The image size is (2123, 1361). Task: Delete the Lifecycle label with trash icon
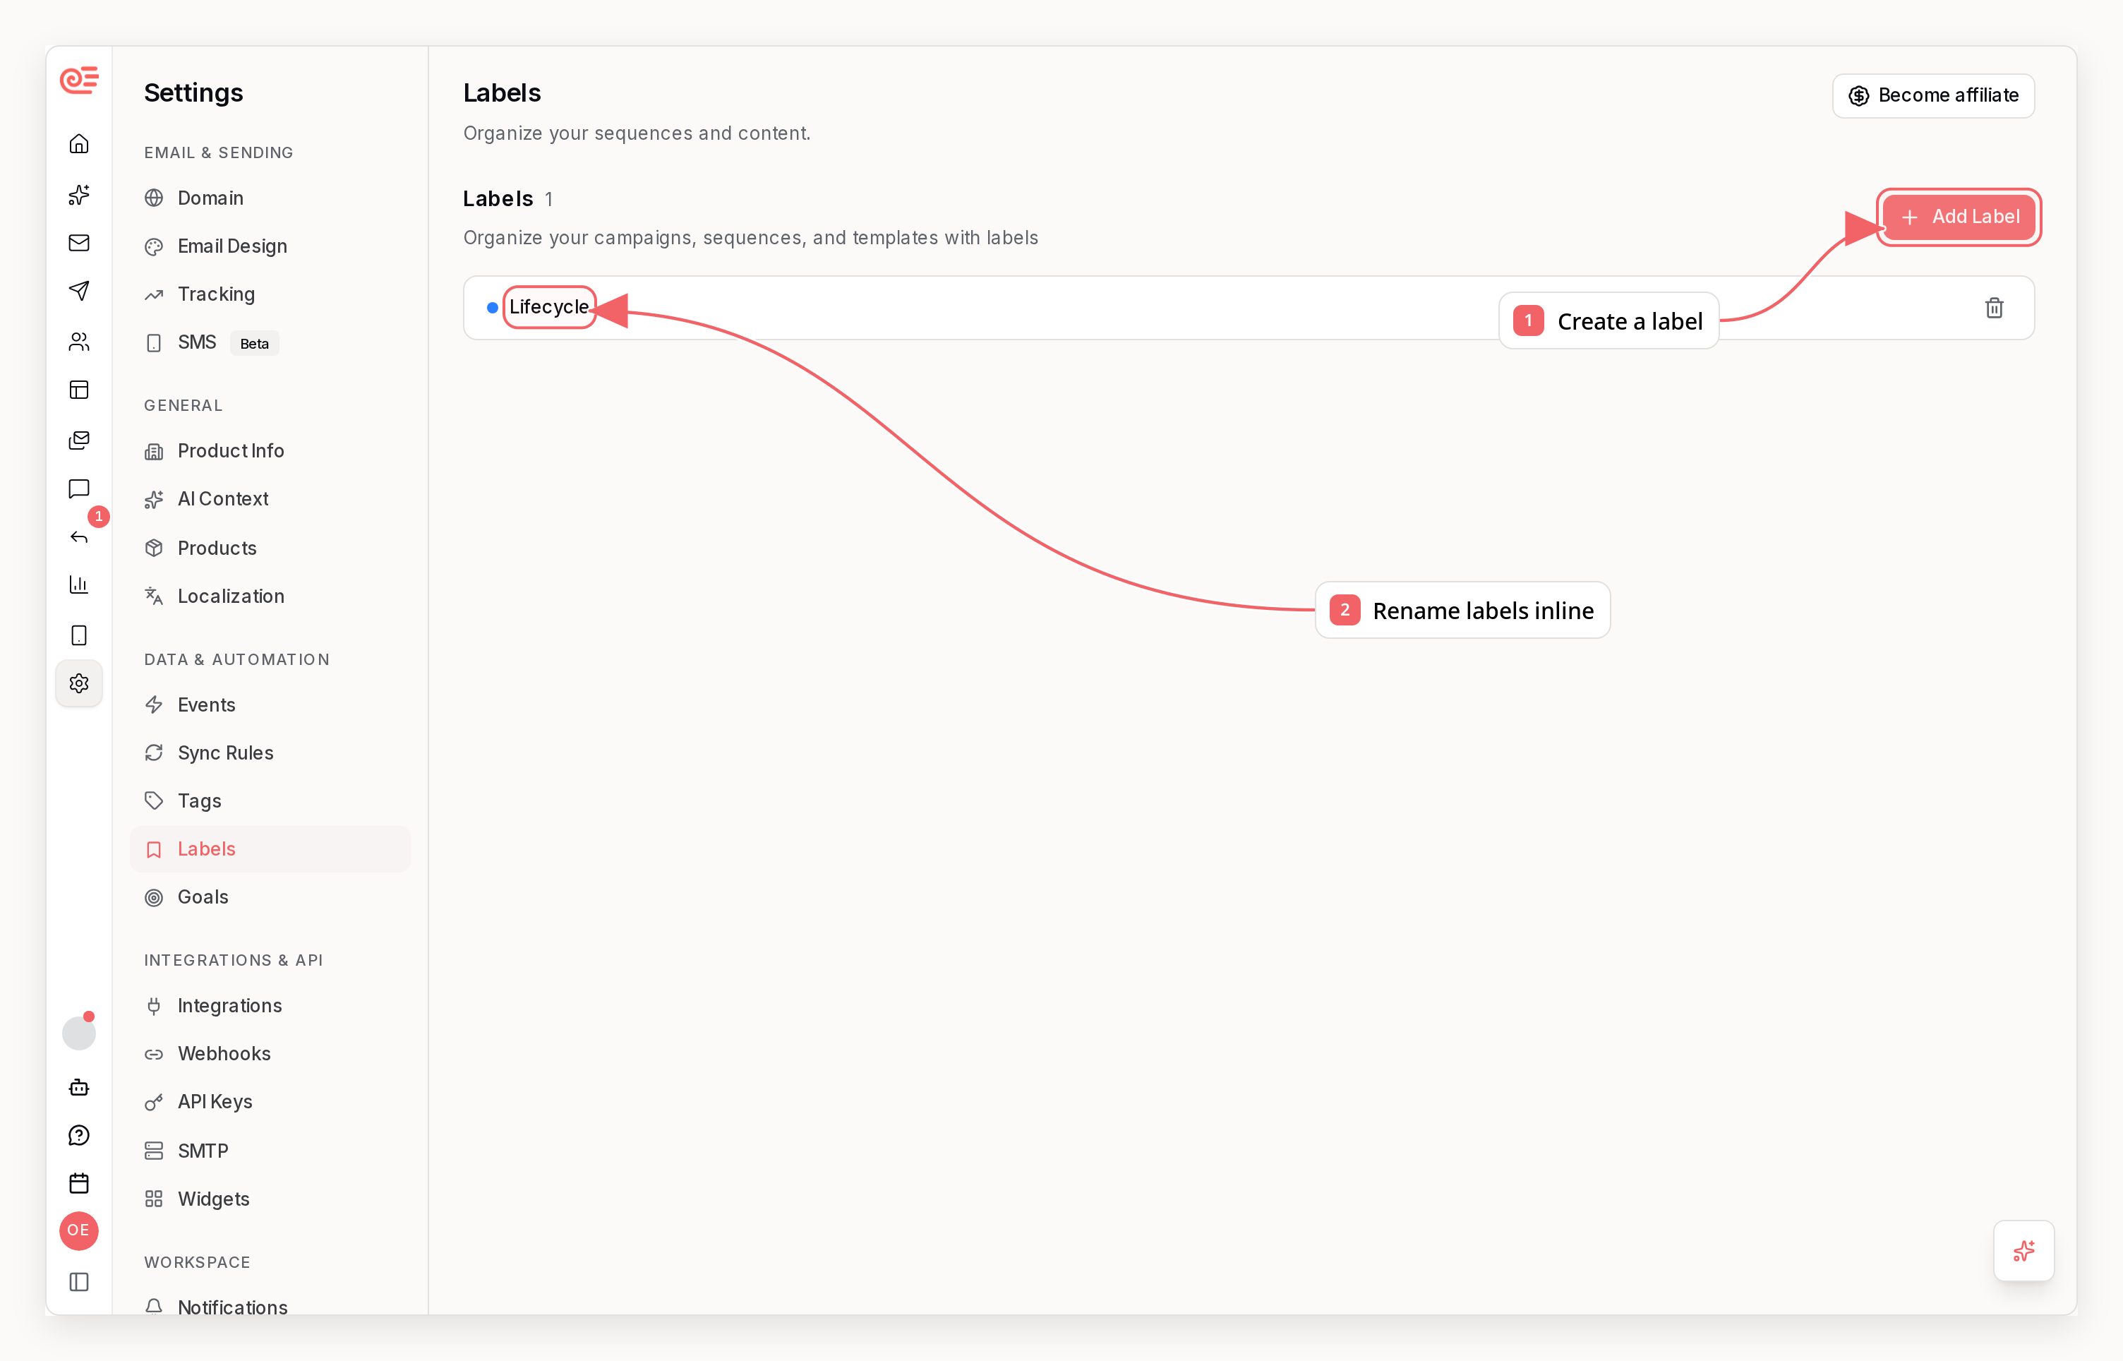point(1994,308)
